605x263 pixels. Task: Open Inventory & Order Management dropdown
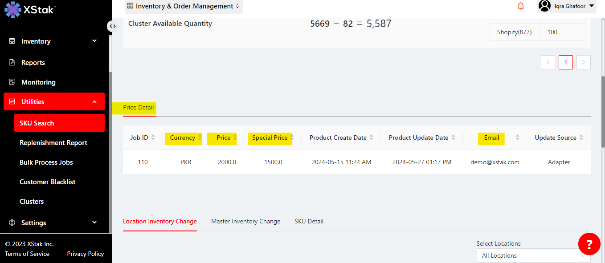[184, 6]
